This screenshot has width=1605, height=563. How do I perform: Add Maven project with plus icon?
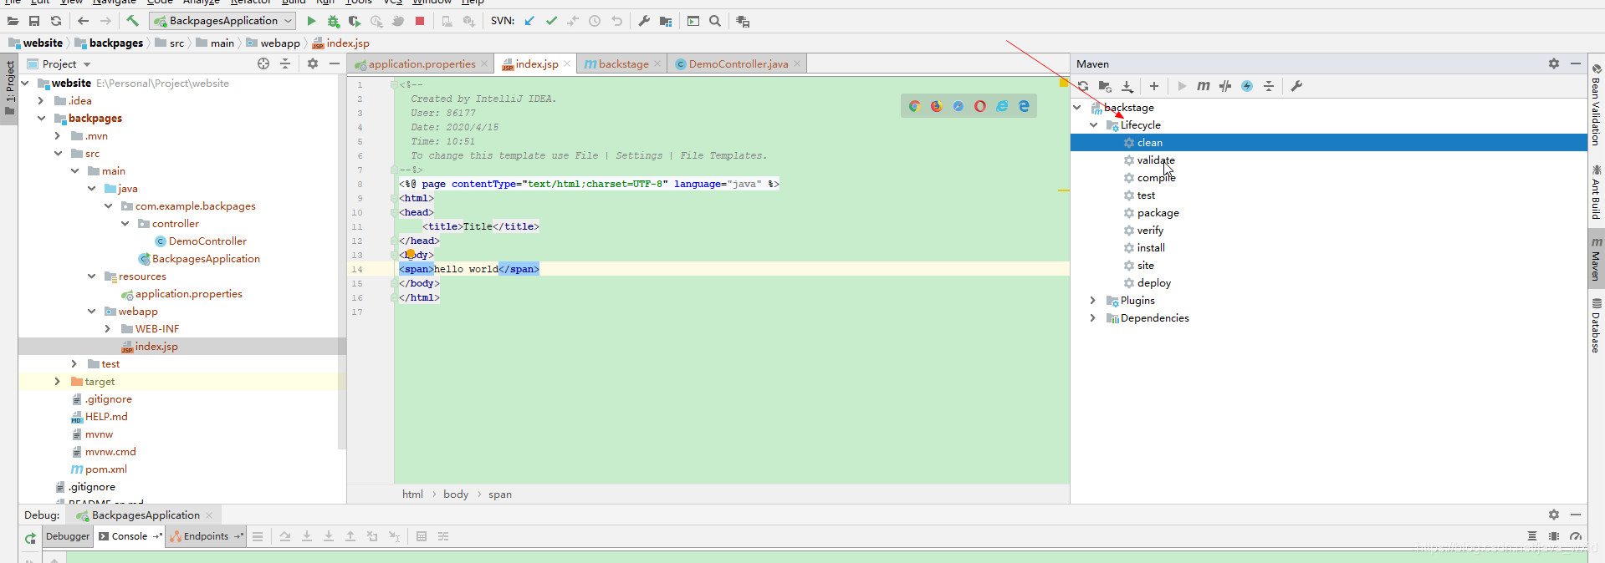1154,86
